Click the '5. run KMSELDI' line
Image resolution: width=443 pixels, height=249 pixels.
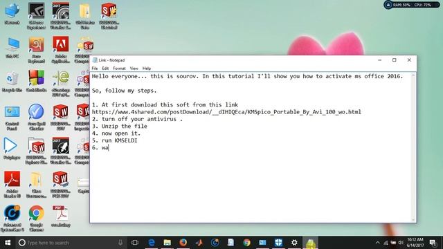pos(114,140)
